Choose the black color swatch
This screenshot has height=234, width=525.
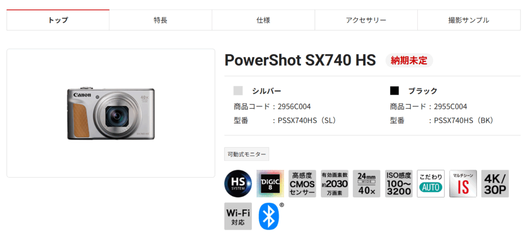click(x=394, y=91)
